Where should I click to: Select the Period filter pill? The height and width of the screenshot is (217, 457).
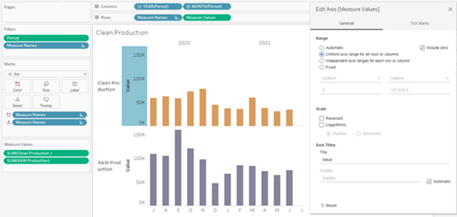[46, 38]
